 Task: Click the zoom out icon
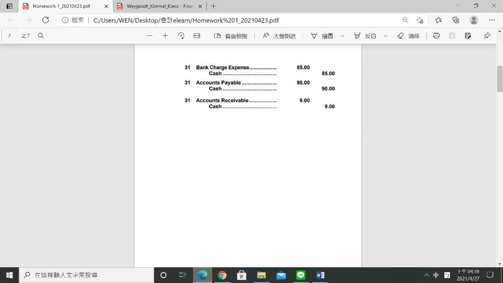[x=150, y=35]
